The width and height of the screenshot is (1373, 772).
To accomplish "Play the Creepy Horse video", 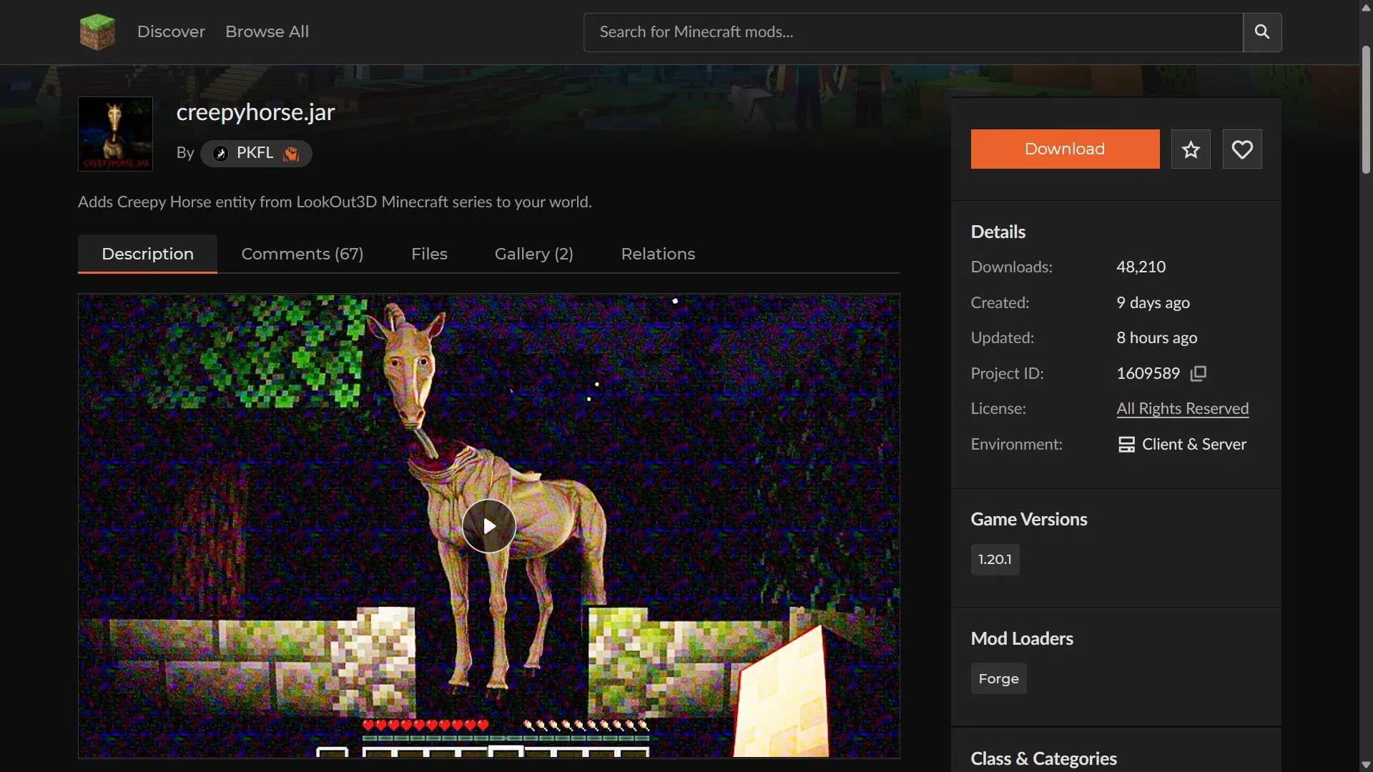I will click(x=489, y=526).
